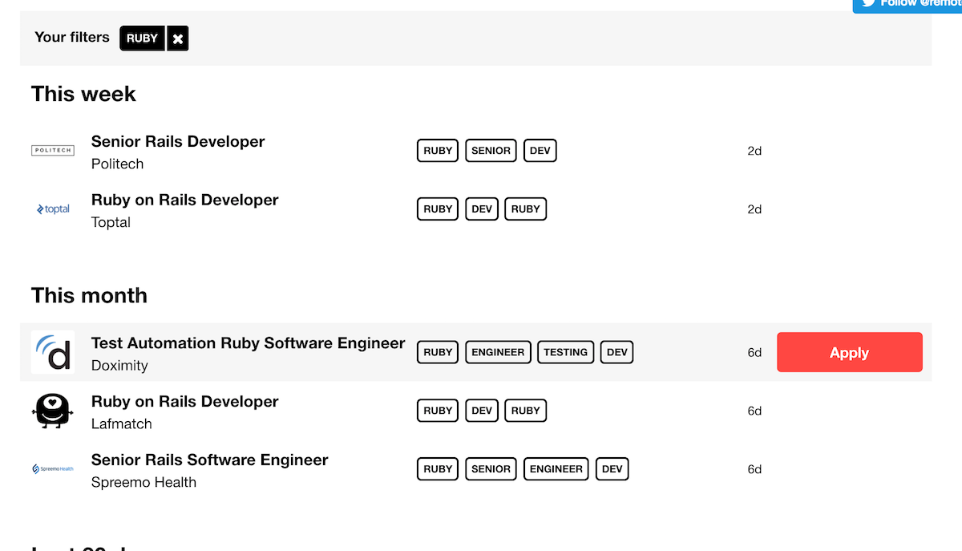The width and height of the screenshot is (962, 551).
Task: Click the Doximity company logo
Action: click(x=53, y=352)
